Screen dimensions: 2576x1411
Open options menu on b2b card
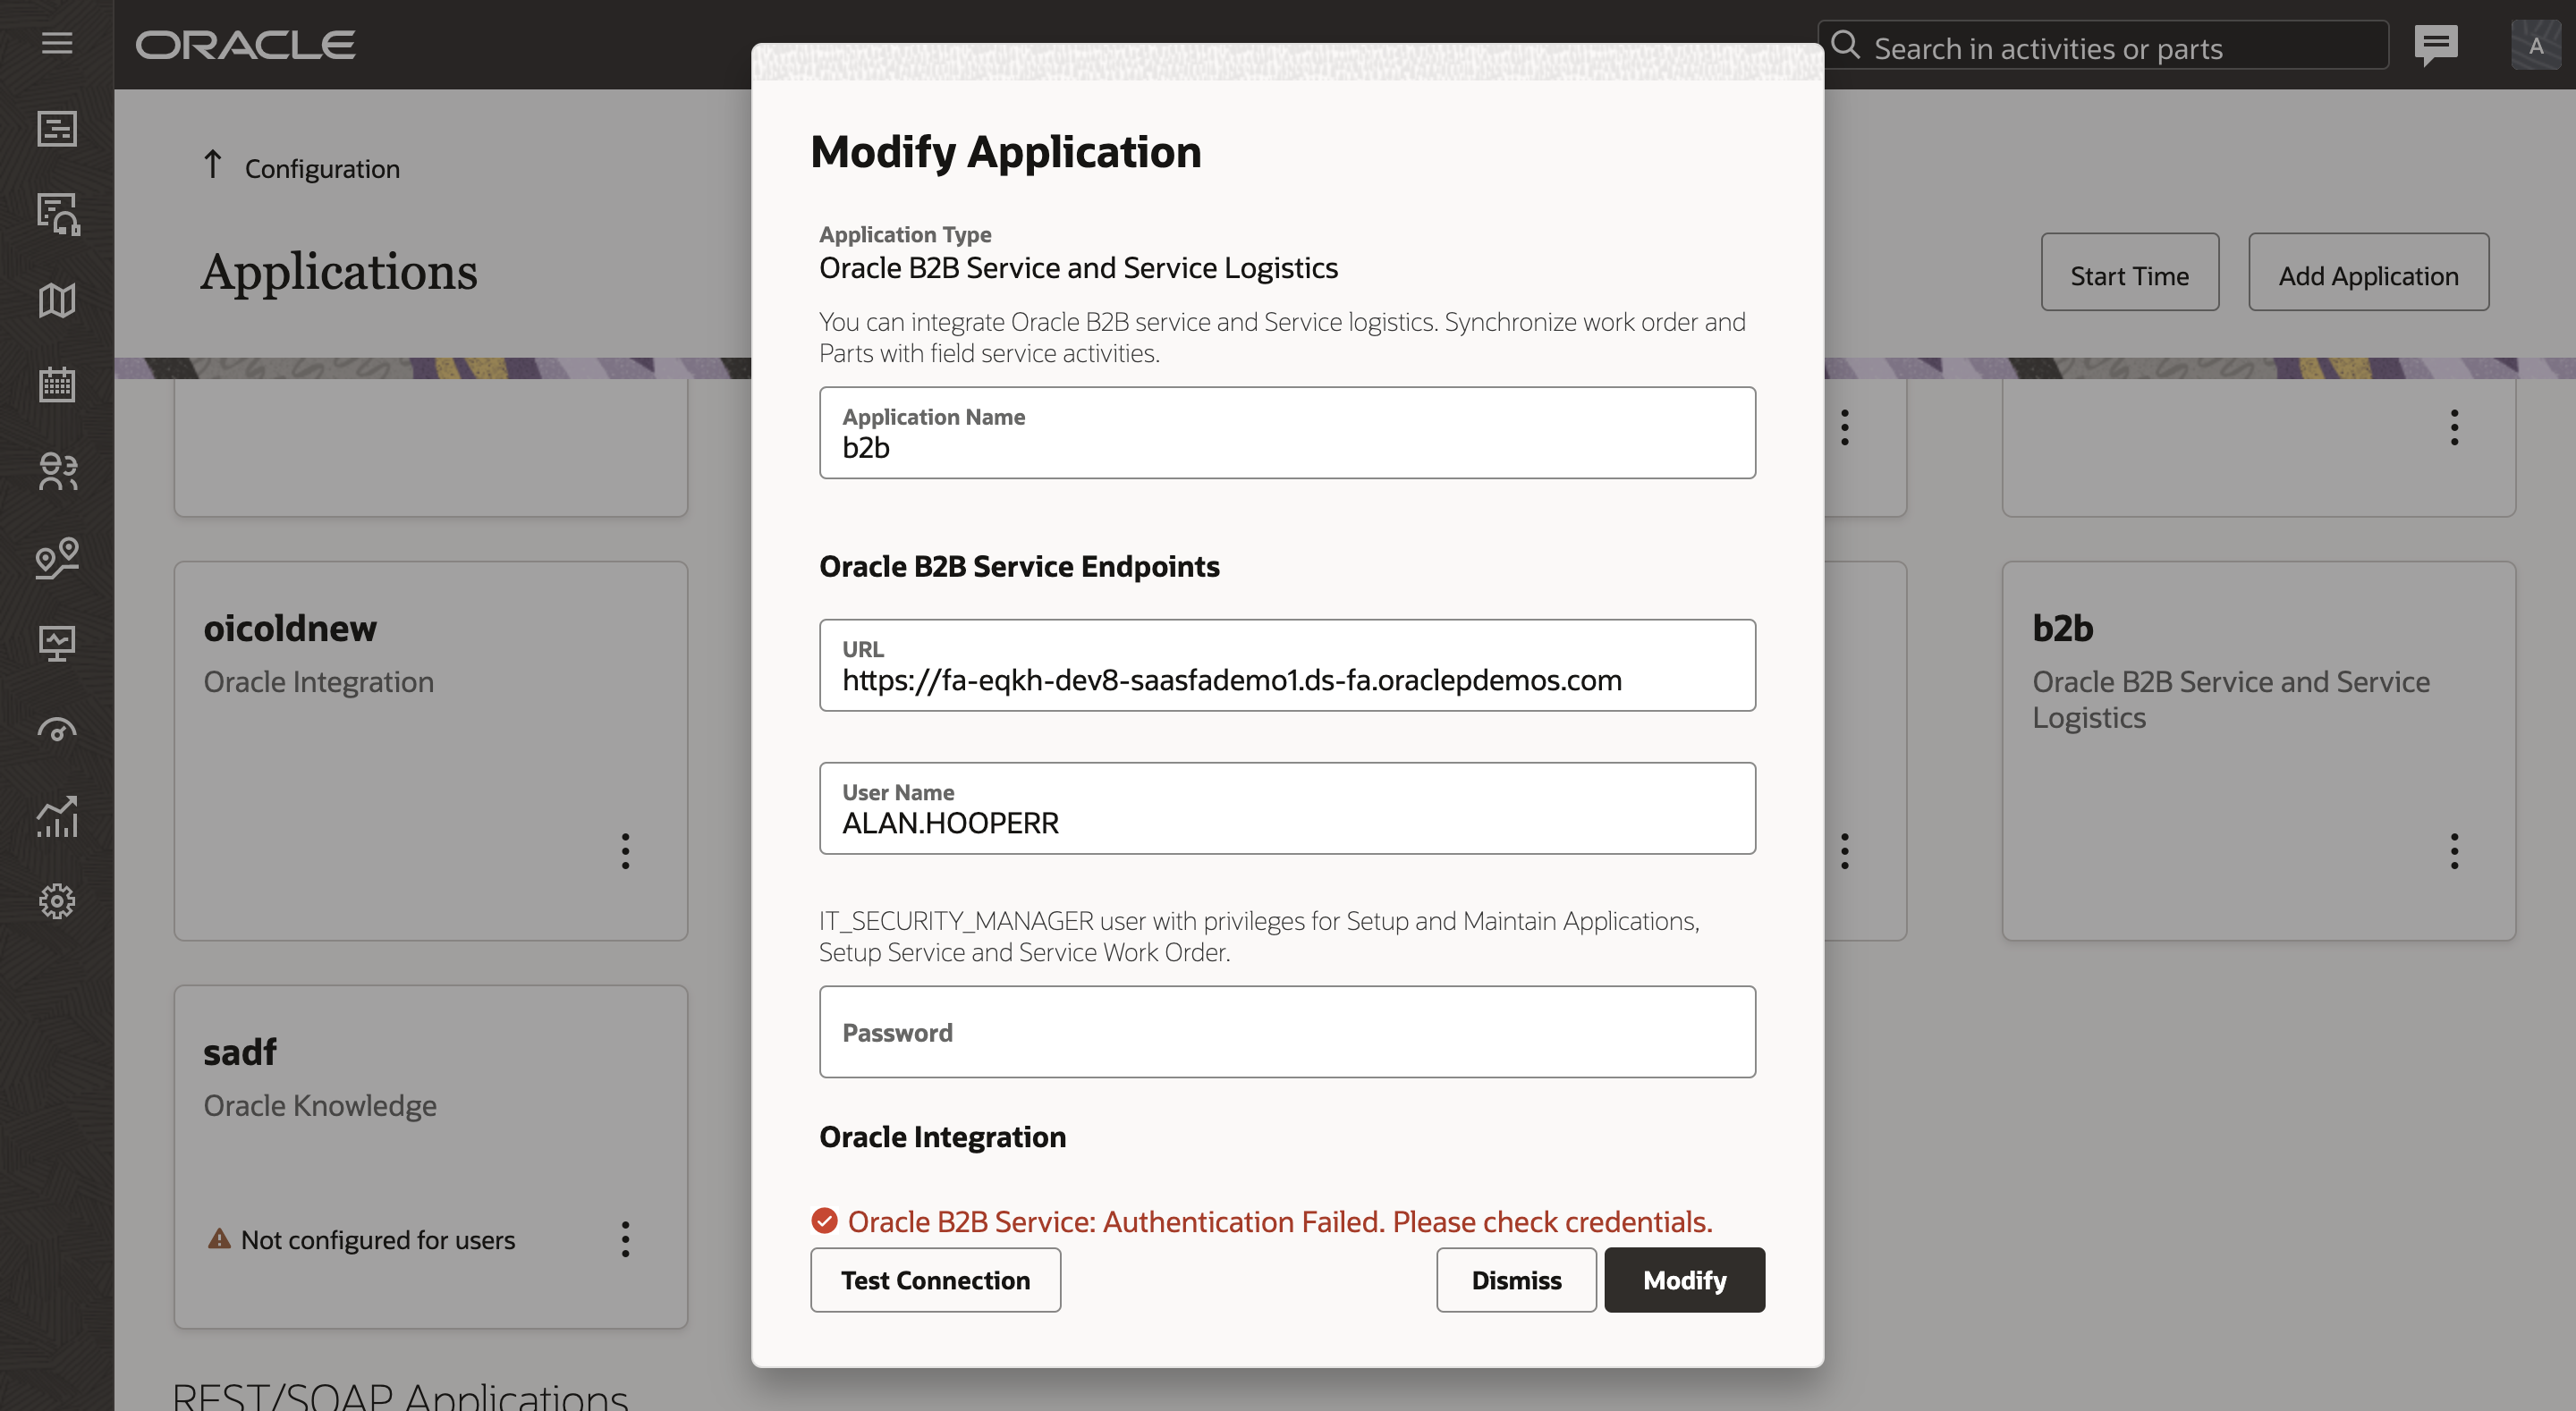pos(2453,851)
